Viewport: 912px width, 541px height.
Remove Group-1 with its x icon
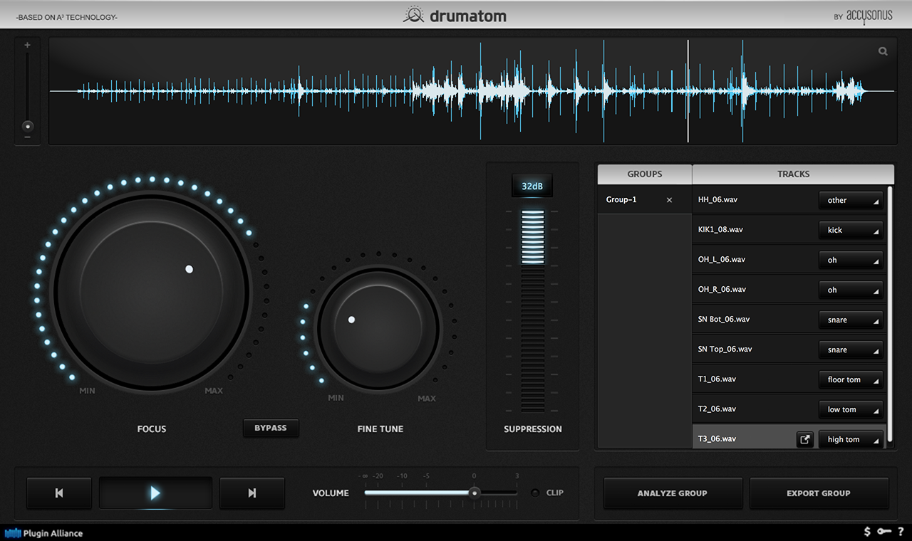click(x=669, y=200)
